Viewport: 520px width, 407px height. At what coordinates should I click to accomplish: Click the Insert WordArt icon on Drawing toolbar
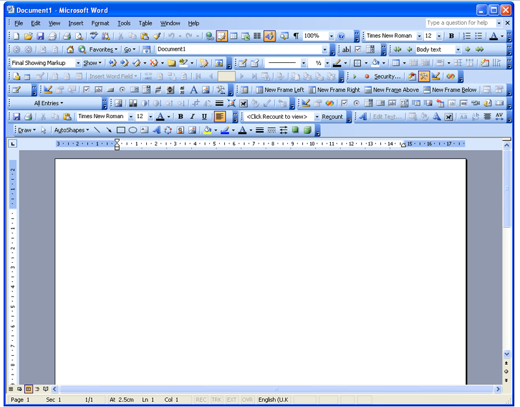tap(157, 130)
